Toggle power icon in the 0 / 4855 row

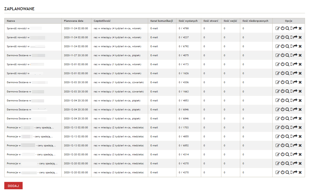282,136
